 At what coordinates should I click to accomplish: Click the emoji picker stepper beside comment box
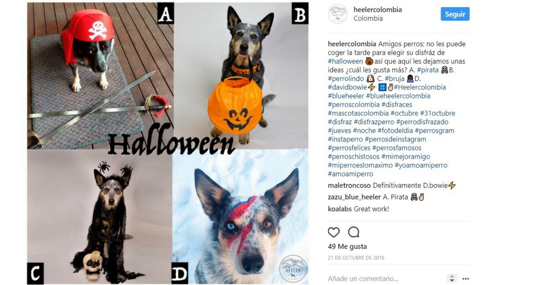pyautogui.click(x=452, y=279)
